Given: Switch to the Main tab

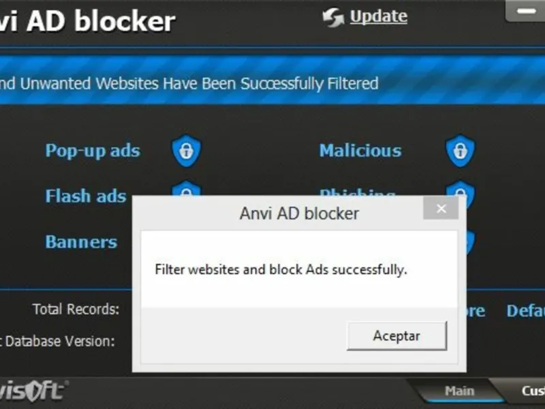Looking at the screenshot, I should pos(459,391).
